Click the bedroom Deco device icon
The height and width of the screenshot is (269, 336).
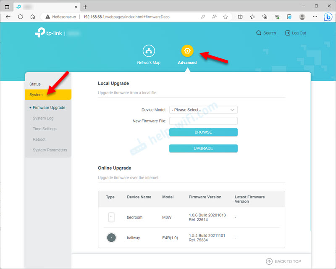(111, 217)
